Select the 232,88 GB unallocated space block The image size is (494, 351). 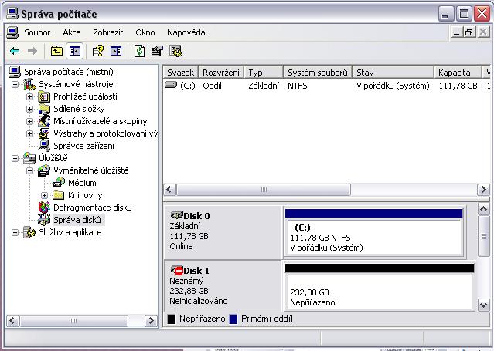click(x=379, y=292)
